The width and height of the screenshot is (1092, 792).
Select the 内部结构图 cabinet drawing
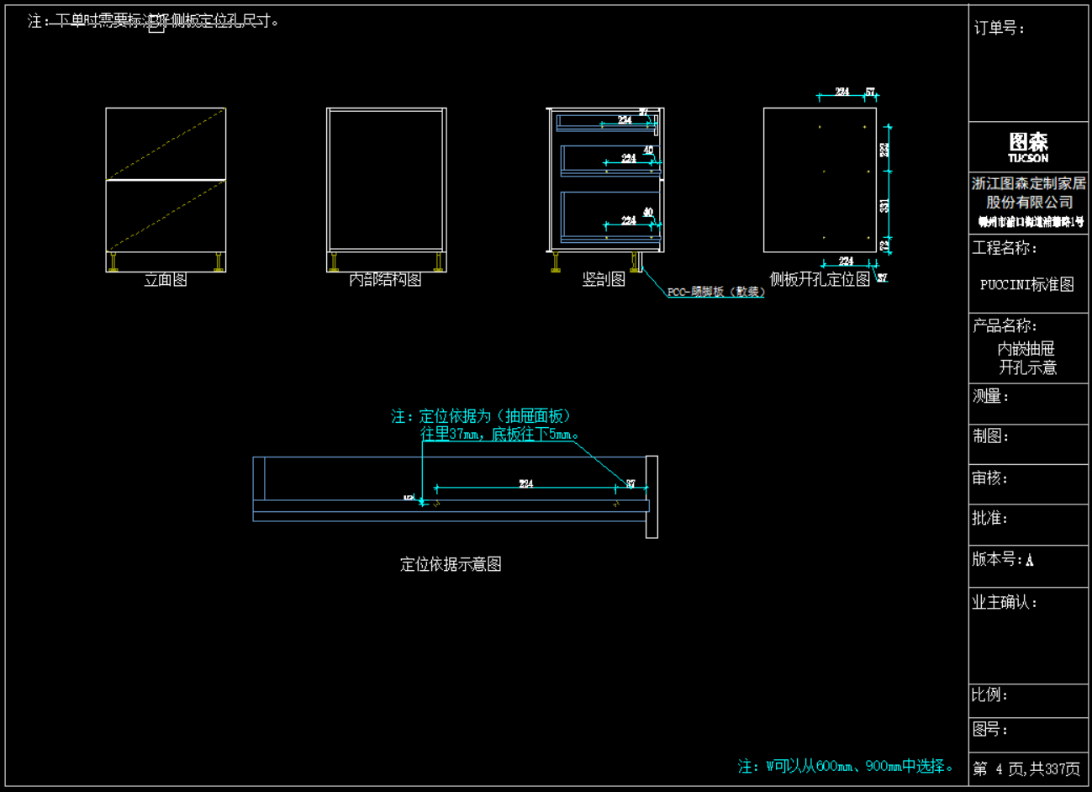(x=386, y=189)
